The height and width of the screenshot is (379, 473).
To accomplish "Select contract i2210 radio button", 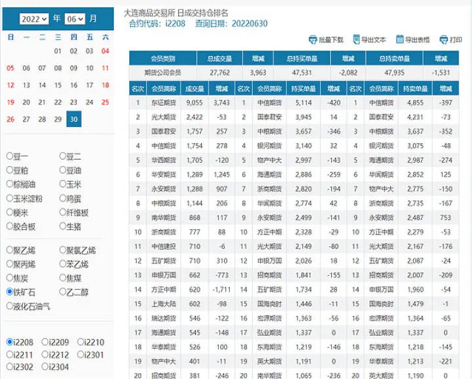I will (81, 342).
